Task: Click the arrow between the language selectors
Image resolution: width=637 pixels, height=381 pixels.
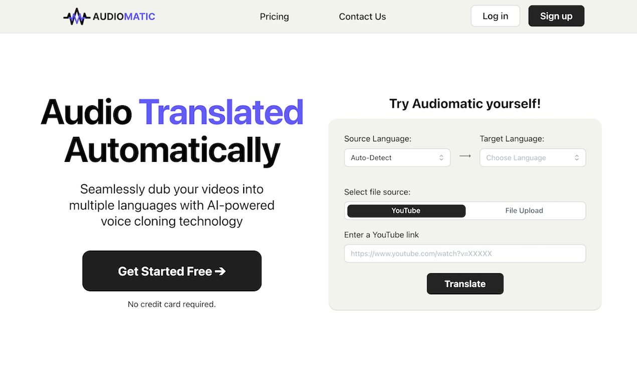Action: (x=464, y=156)
